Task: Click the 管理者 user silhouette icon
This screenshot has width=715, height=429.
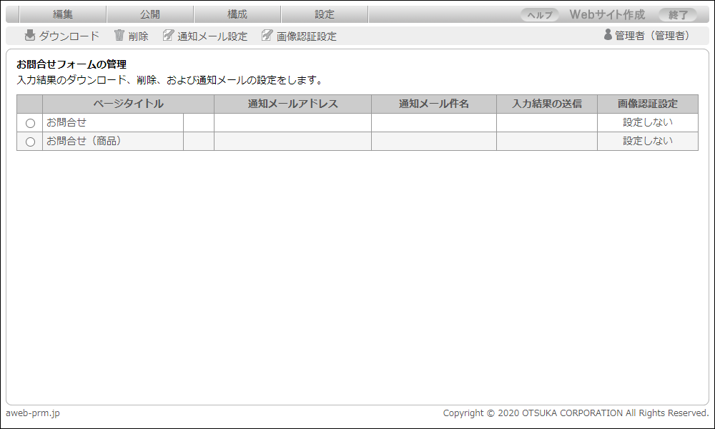Action: pos(608,35)
